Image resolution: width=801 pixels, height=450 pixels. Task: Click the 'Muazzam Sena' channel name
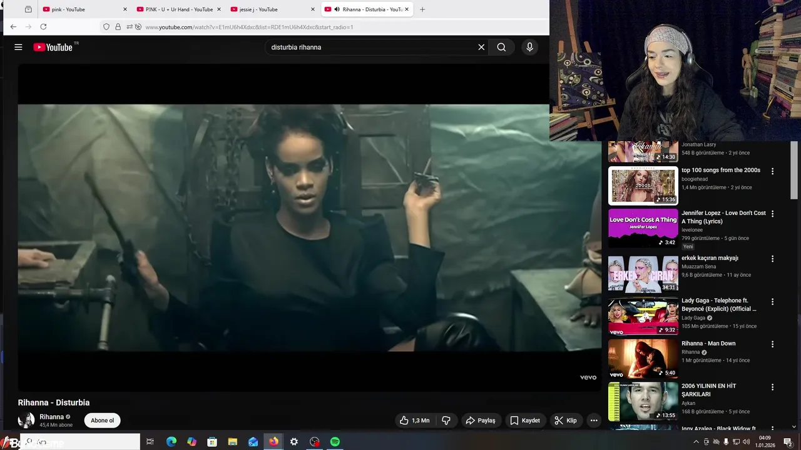[698, 267]
